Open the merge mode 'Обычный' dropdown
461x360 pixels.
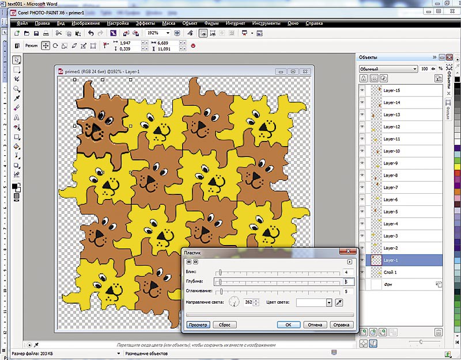(x=414, y=69)
